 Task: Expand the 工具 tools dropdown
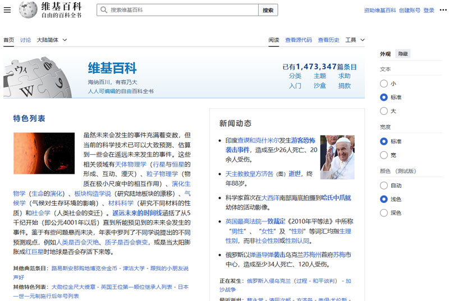[x=355, y=40]
